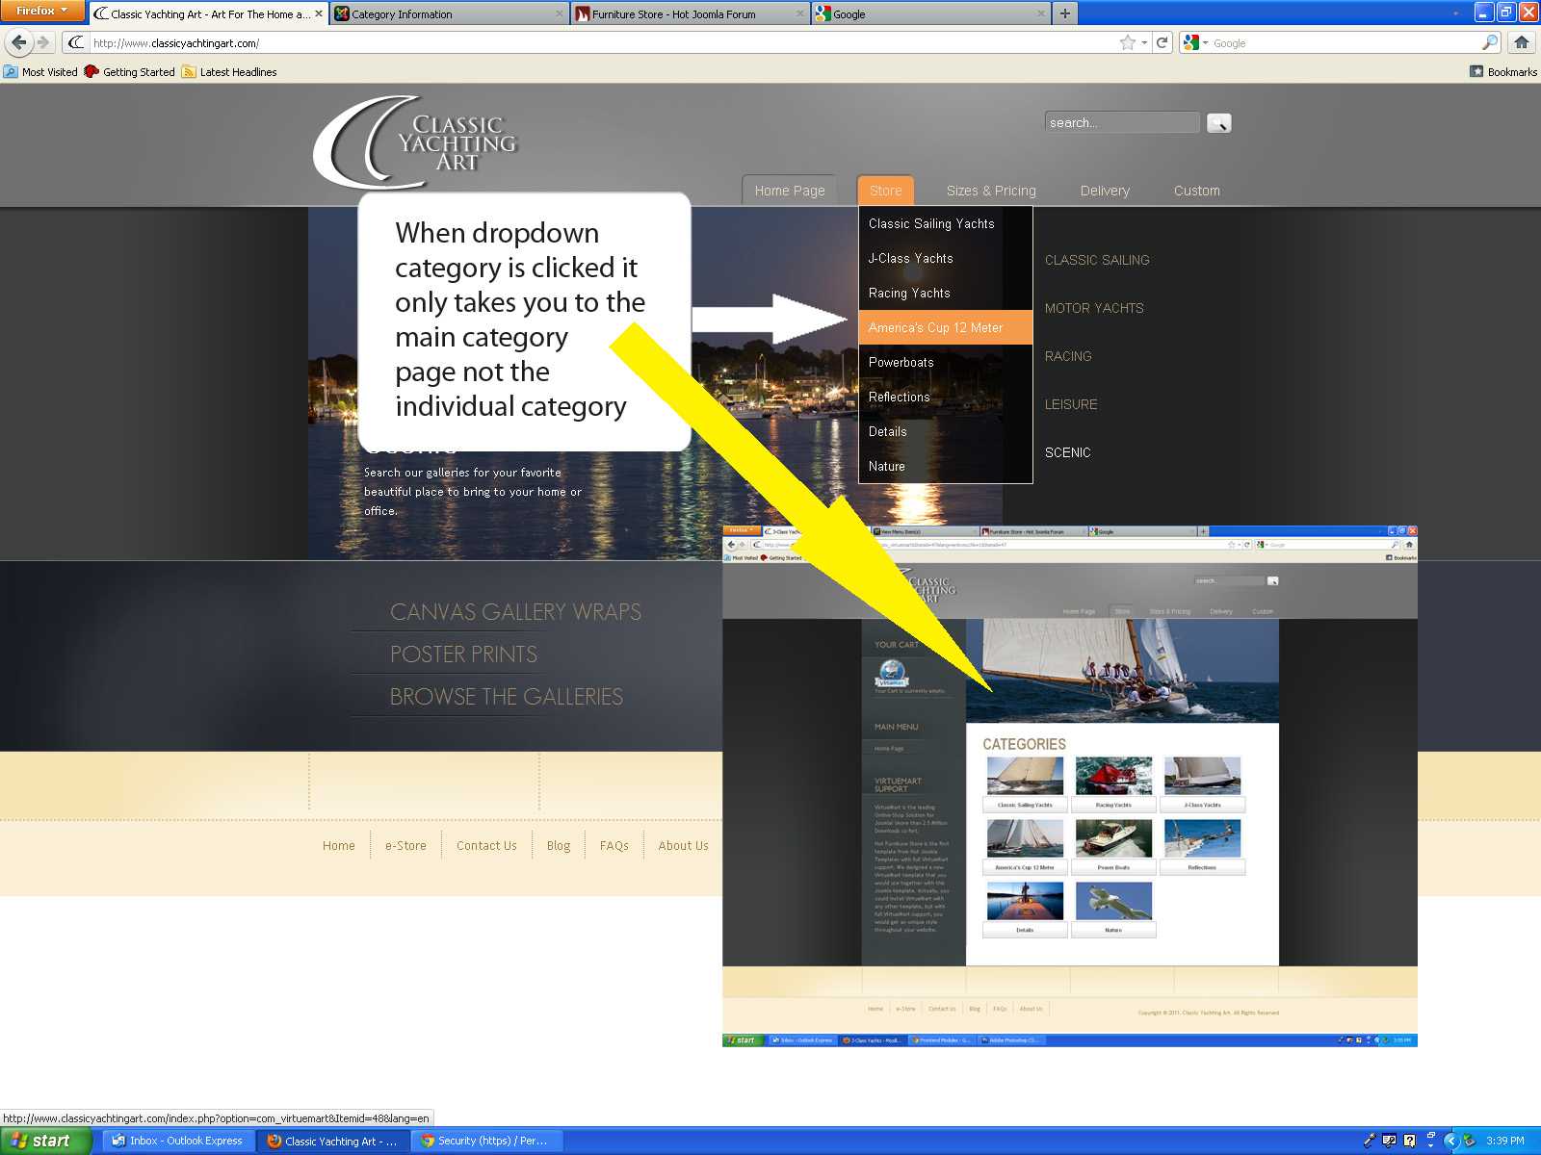The width and height of the screenshot is (1541, 1155).
Task: Click the browser back arrow button
Action: click(18, 42)
